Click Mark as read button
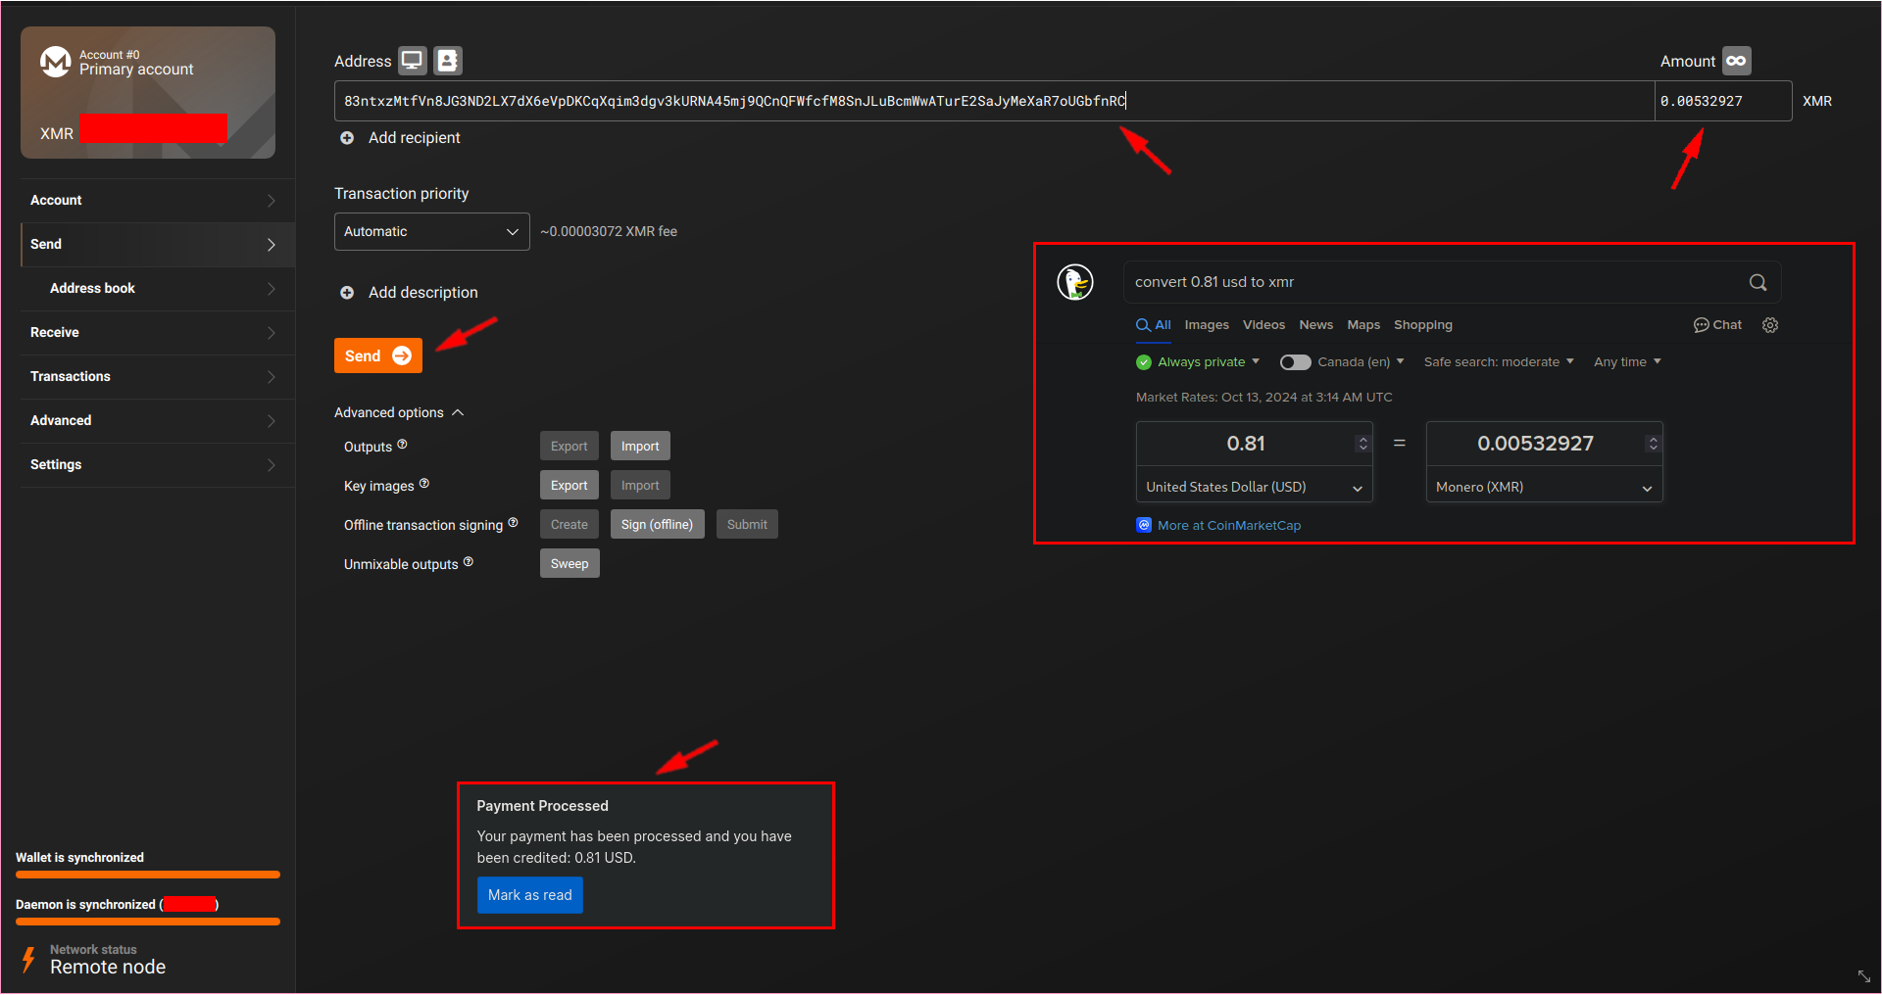The height and width of the screenshot is (995, 1882). click(x=530, y=895)
